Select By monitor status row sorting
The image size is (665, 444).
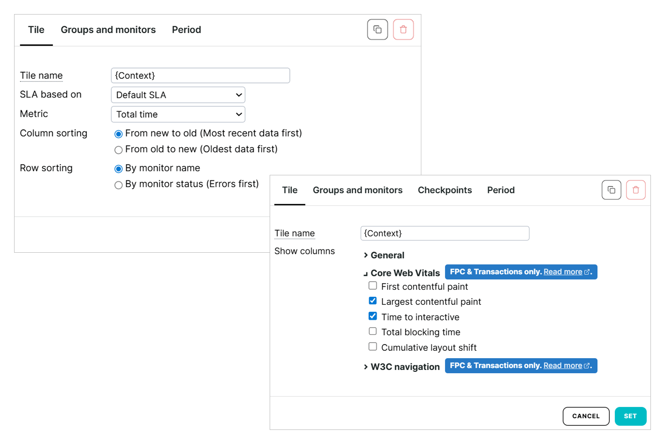[119, 185]
